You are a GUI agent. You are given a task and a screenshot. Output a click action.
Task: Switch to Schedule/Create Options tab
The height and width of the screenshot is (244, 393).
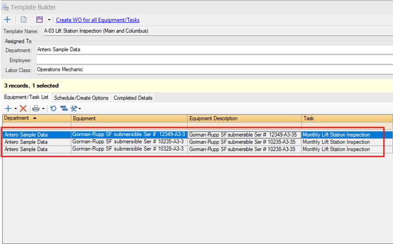(81, 98)
